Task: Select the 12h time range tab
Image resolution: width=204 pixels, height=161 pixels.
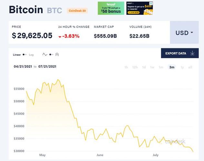Action: (135, 67)
